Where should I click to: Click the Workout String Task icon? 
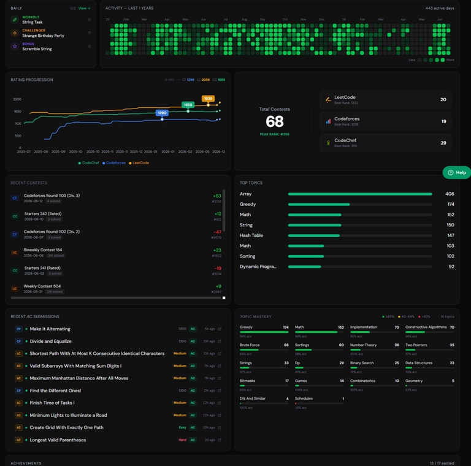[x=15, y=20]
